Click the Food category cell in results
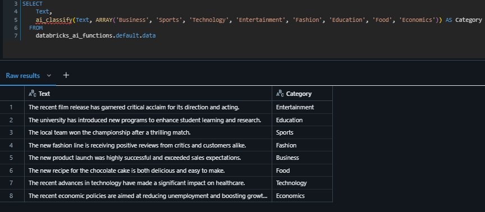Viewport: 485px width, 212px height. pyautogui.click(x=302, y=170)
